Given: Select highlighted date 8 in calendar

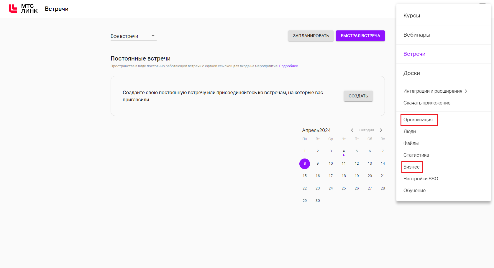Looking at the screenshot, I should 305,164.
